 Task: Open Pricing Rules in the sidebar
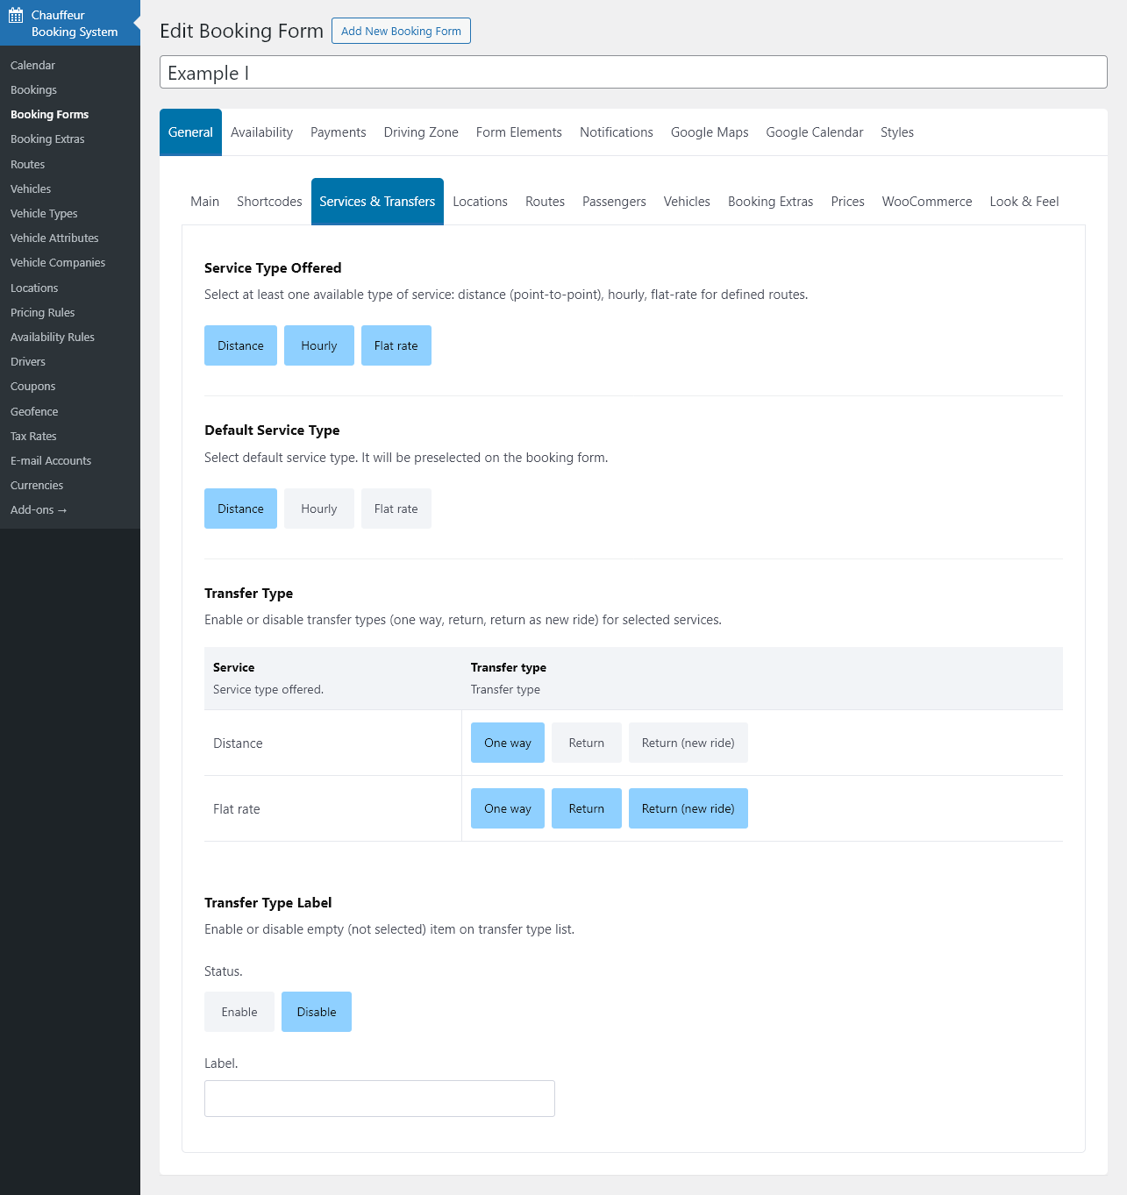tap(42, 312)
